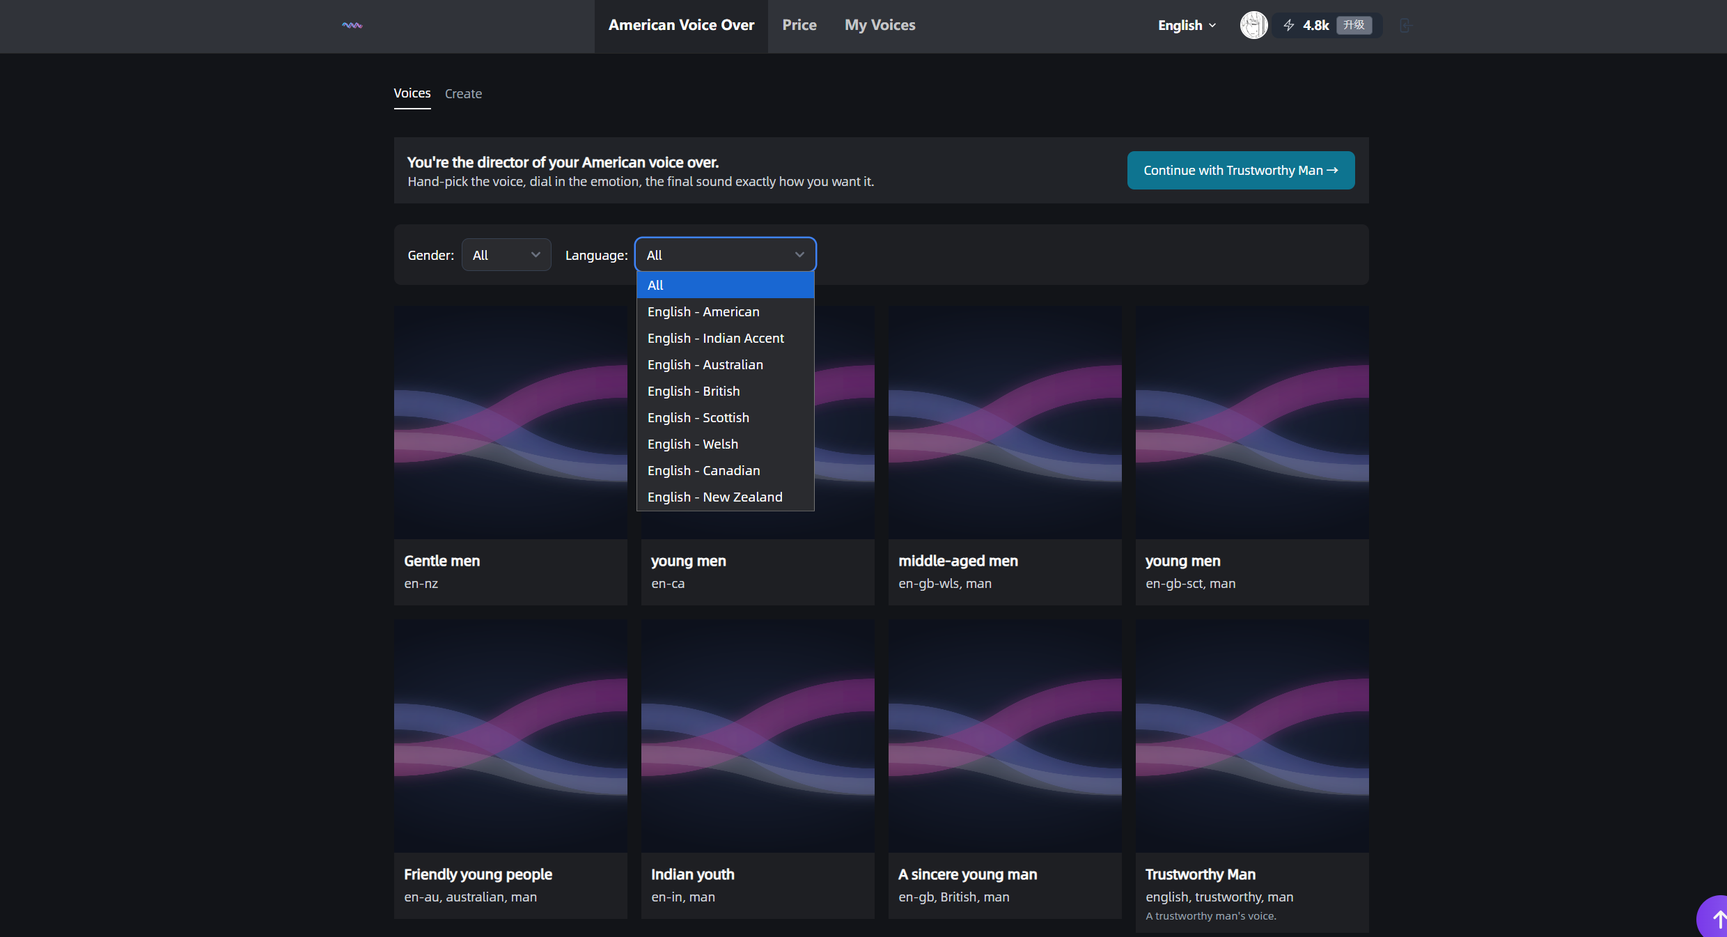Click the lightning bolt credits icon
Image resolution: width=1727 pixels, height=937 pixels.
click(1289, 26)
